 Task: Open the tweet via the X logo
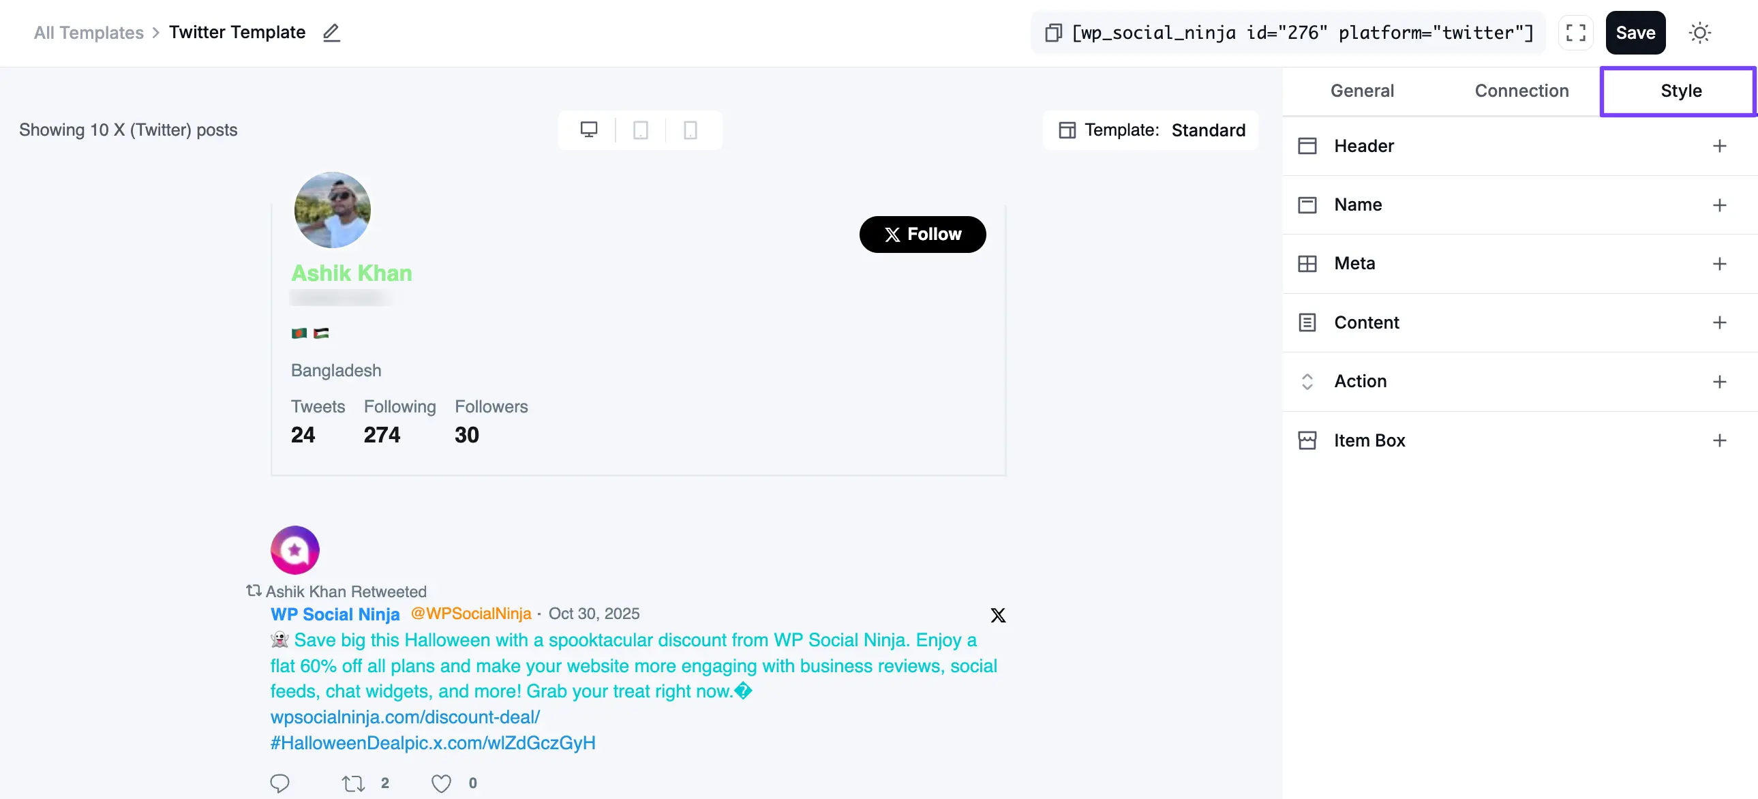tap(998, 615)
